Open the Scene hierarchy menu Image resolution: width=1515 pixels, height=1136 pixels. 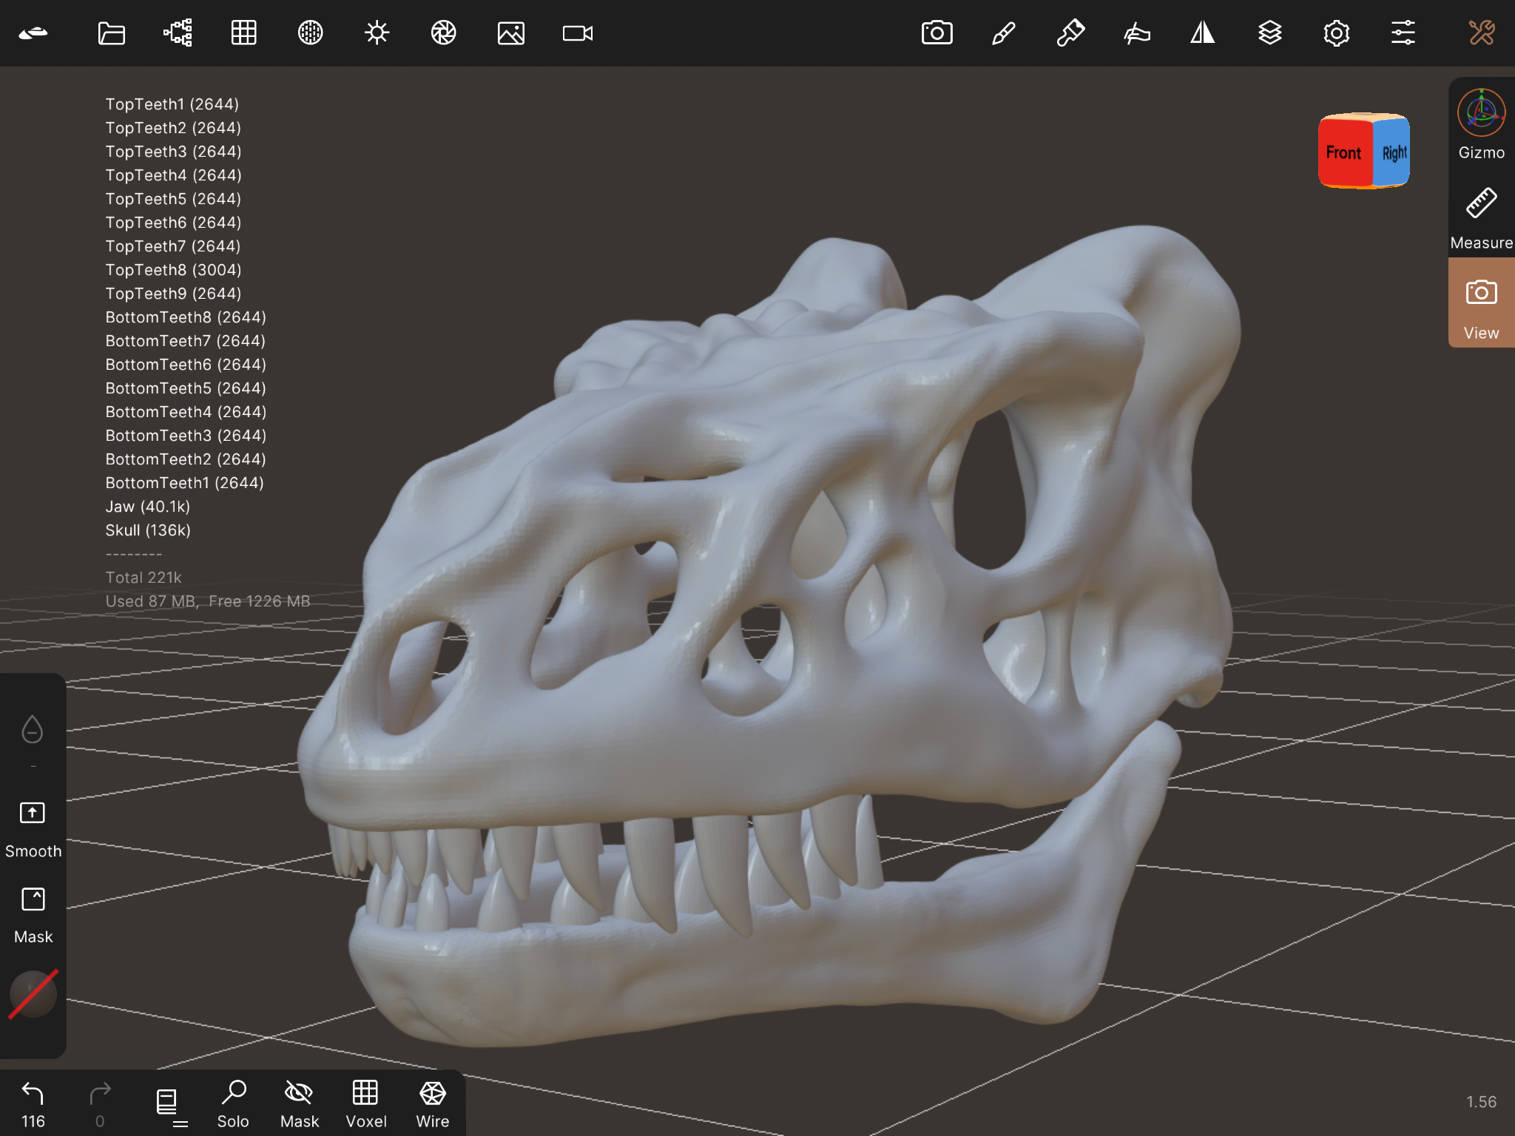pos(178,33)
